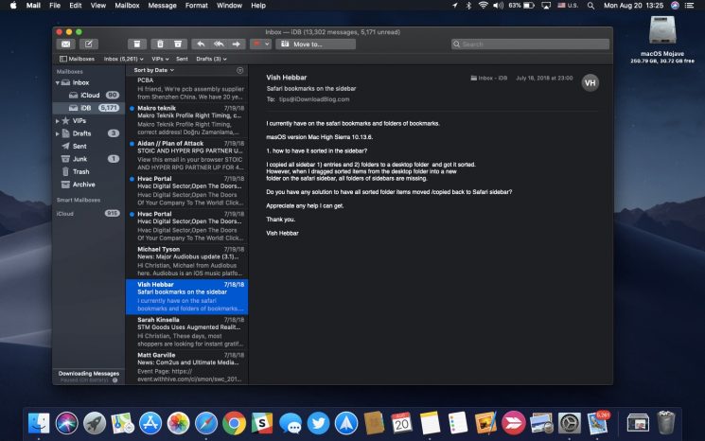Open Slack from the Dock
This screenshot has width=705, height=441.
[262, 423]
